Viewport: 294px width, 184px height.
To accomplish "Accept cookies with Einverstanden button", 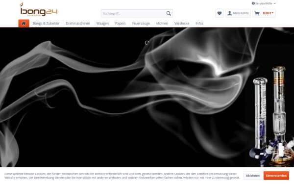I will pyautogui.click(x=276, y=176).
